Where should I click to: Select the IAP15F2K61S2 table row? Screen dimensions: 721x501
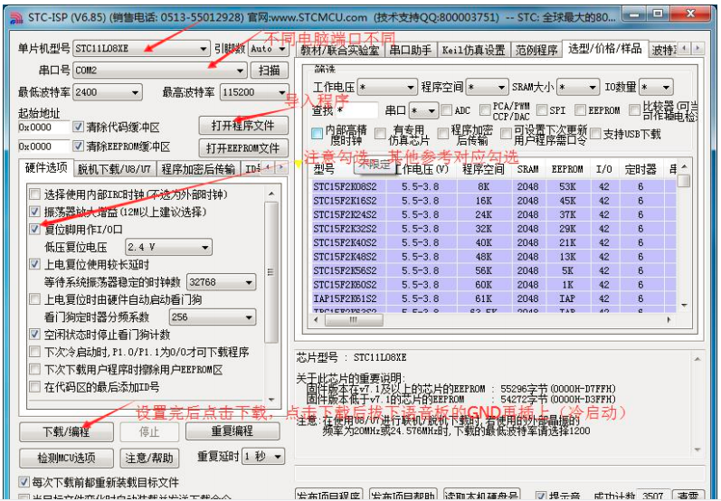click(x=494, y=298)
